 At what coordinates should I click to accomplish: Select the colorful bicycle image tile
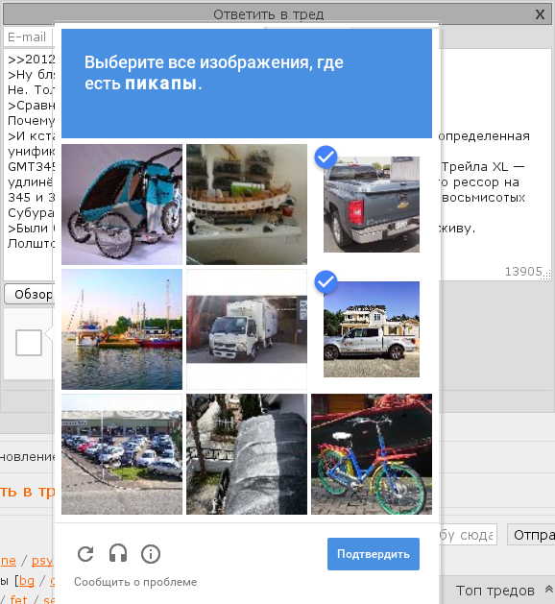372,454
